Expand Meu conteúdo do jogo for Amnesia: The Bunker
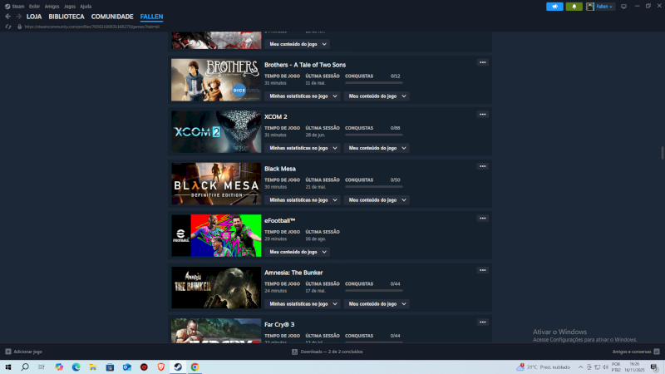 [377, 304]
